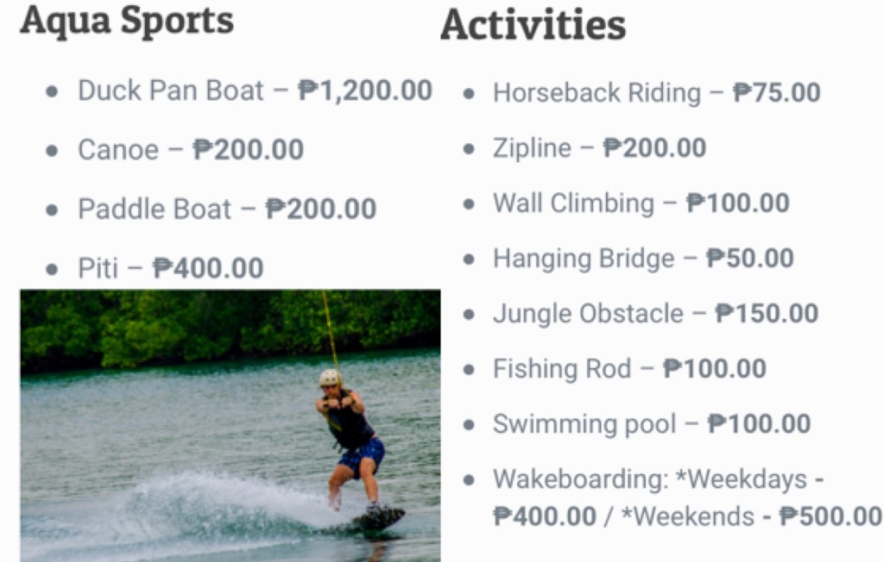Viewport: 884px width, 562px height.
Task: Click the Horseback Riding label
Action: coord(597,93)
